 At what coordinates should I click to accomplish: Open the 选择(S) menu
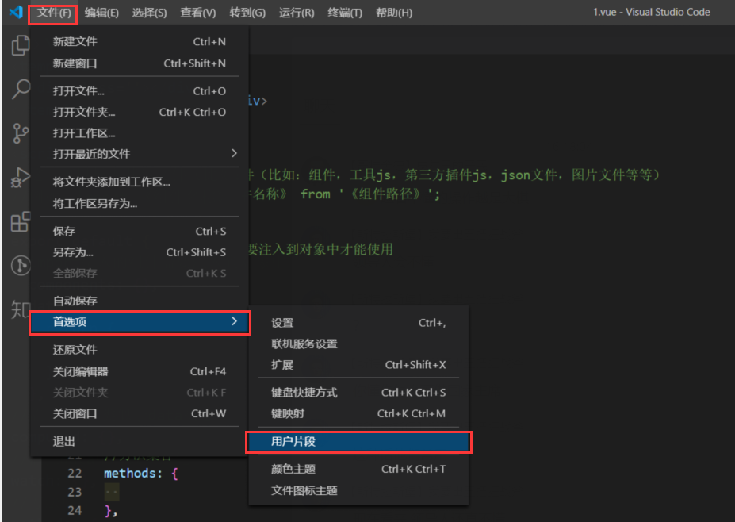149,13
